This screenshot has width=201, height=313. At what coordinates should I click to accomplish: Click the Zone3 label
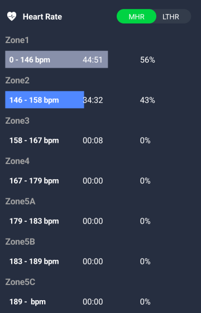17,121
